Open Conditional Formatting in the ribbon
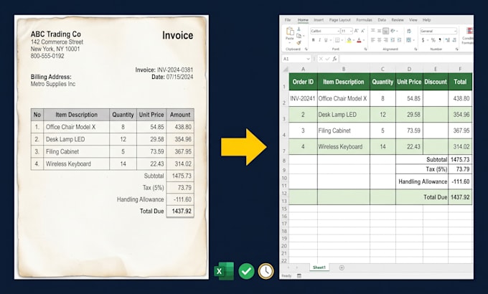Image resolution: width=488 pixels, height=294 pixels. tap(469, 36)
